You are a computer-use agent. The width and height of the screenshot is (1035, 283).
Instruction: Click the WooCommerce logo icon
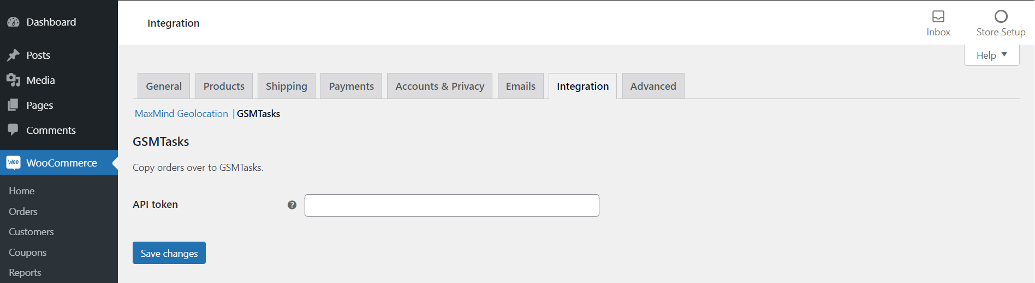pyautogui.click(x=13, y=163)
